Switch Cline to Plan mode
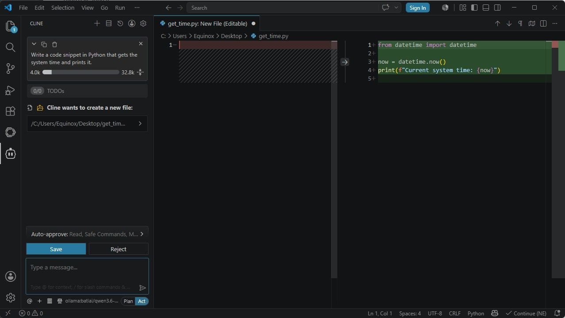This screenshot has width=565, height=318. (x=128, y=301)
